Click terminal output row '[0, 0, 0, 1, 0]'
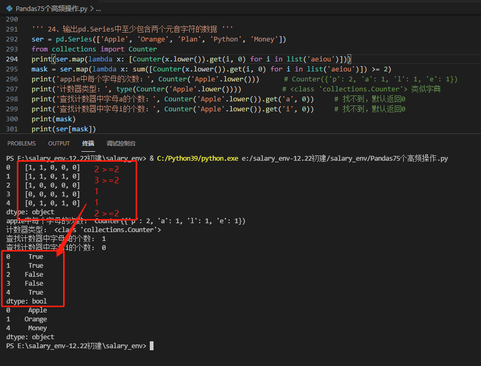 tap(53, 194)
